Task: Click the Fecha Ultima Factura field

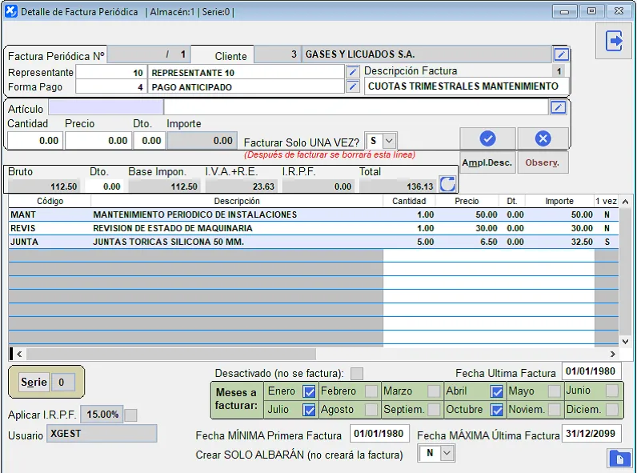Action: pos(591,371)
